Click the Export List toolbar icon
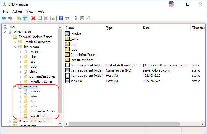This screenshot has width=207, height=134. 52,18
